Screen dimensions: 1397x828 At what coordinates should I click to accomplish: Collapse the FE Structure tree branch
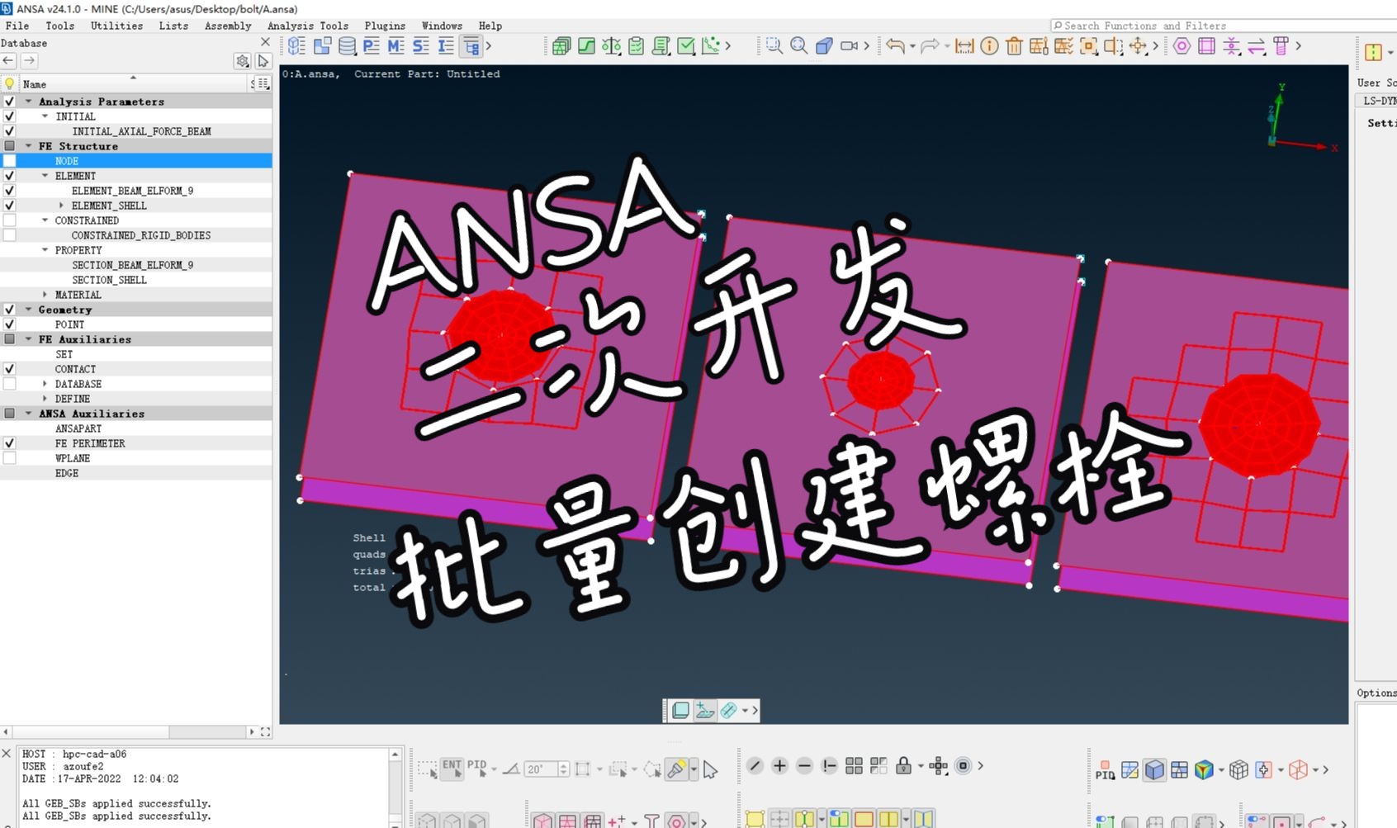(28, 145)
